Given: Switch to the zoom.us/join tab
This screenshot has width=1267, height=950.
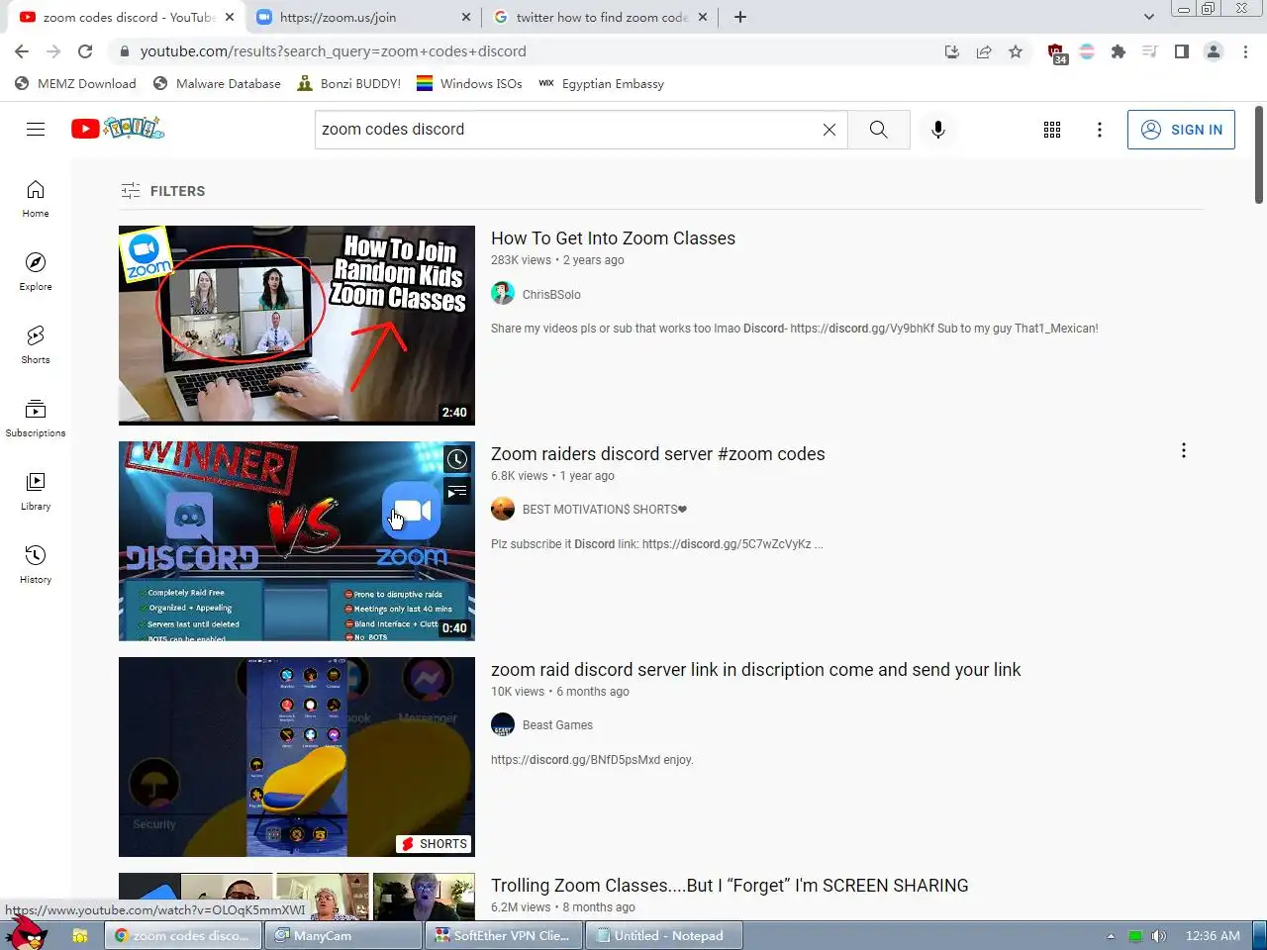Looking at the screenshot, I should [x=362, y=17].
